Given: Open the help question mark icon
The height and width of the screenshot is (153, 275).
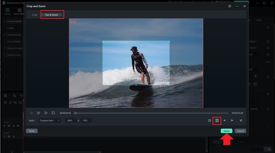Looking at the screenshot, I should point(230,6).
